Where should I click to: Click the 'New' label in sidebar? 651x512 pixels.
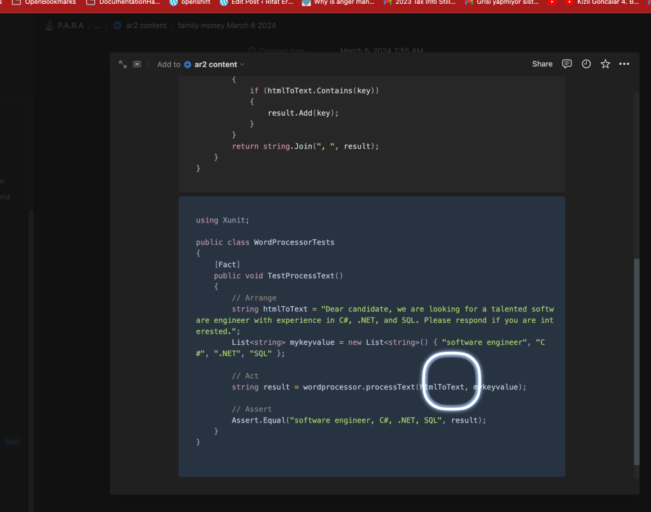point(12,442)
